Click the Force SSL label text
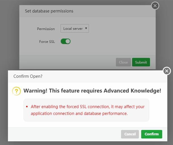Screen dimensions: 173x145 [47, 42]
